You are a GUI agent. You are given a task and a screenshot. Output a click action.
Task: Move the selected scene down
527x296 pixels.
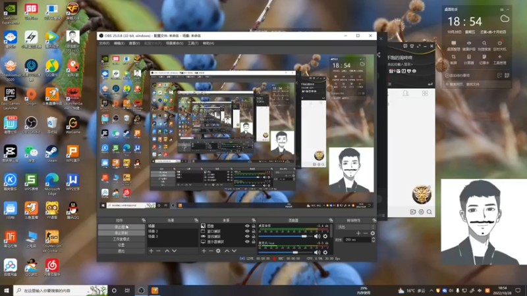click(x=174, y=251)
